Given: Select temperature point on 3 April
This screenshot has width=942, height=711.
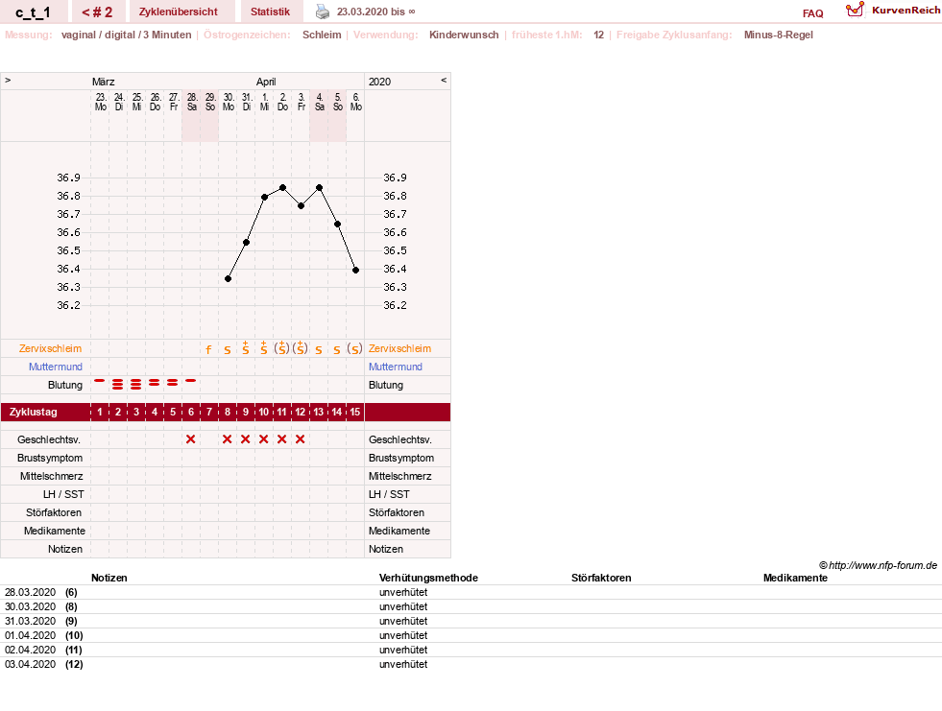Looking at the screenshot, I should click(301, 206).
